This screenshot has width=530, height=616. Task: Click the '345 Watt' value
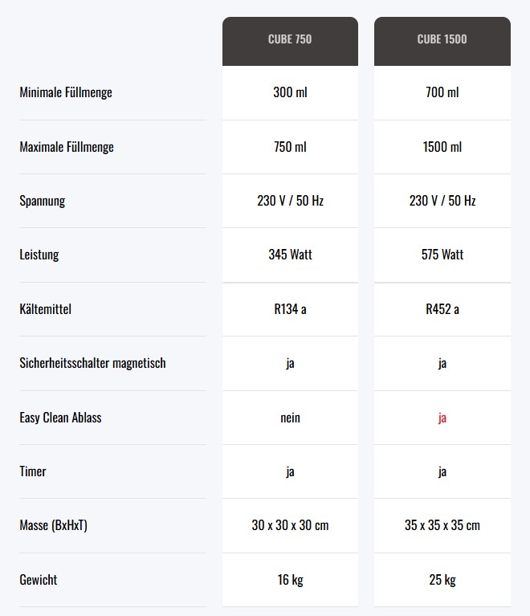tap(290, 255)
